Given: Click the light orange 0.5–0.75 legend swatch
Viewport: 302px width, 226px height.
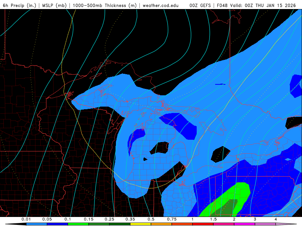Looking at the screenshot, I should [x=162, y=224].
